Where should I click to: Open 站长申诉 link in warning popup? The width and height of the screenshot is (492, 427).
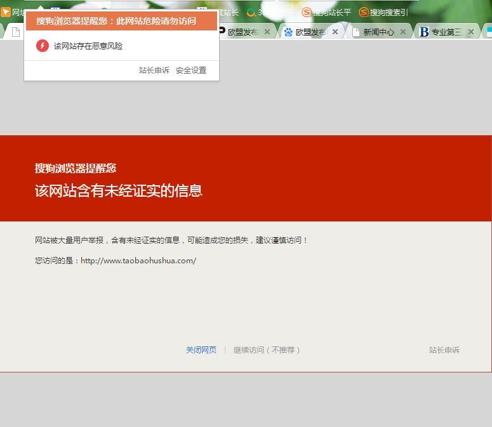[x=154, y=70]
